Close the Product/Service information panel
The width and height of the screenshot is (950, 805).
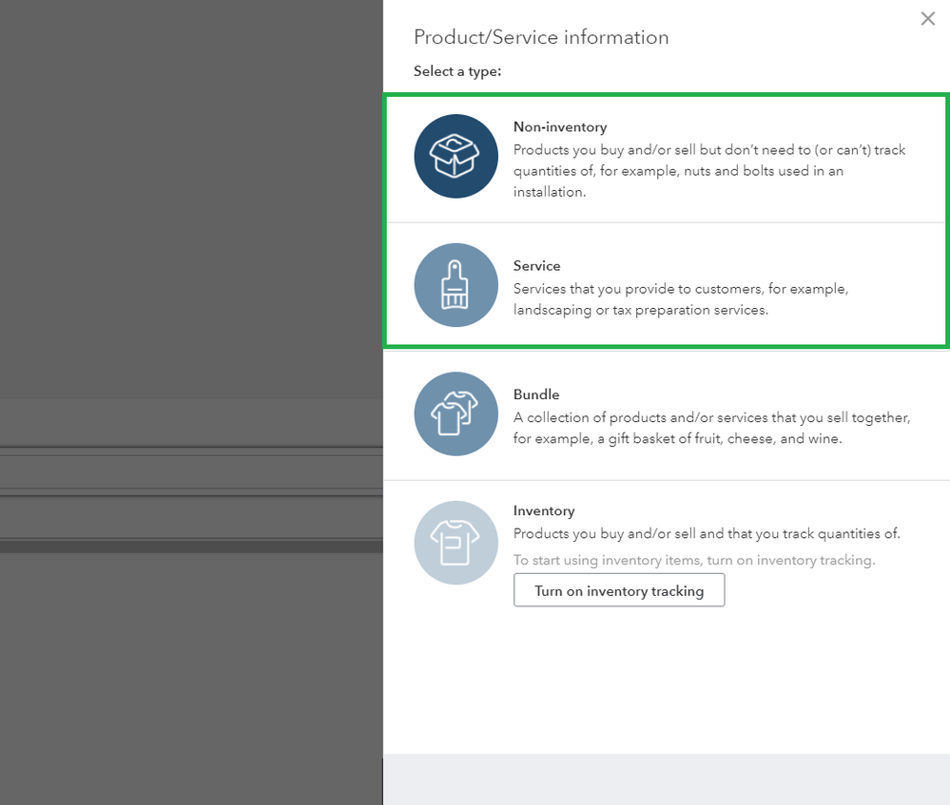927,19
